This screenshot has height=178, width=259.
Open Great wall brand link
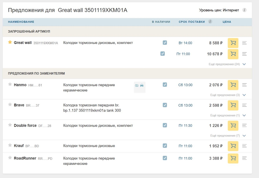[x=23, y=43]
